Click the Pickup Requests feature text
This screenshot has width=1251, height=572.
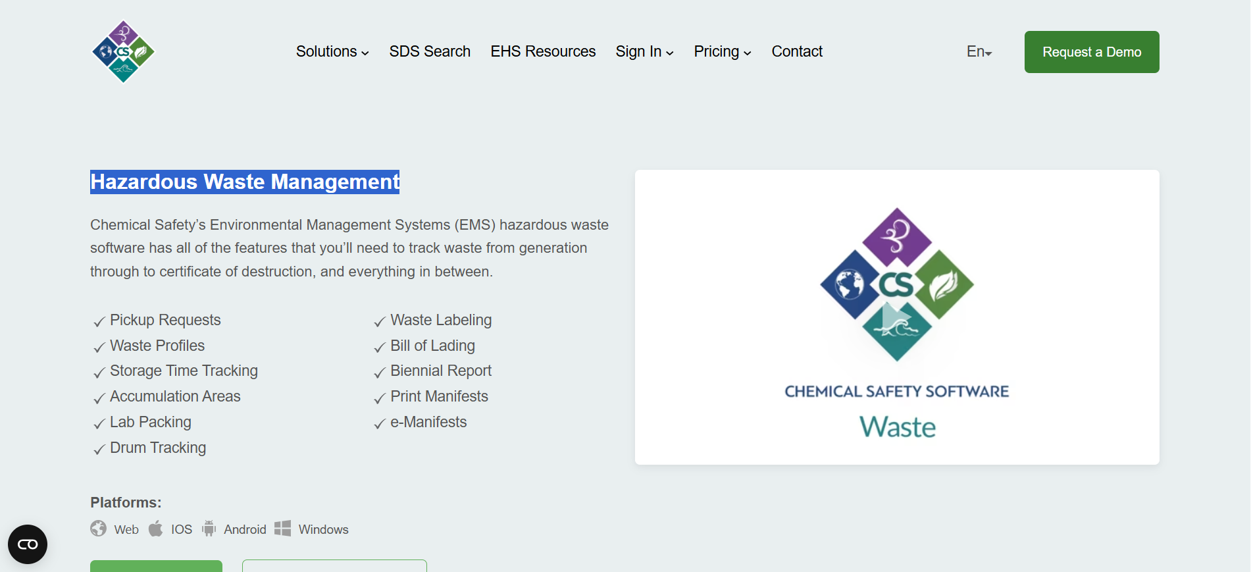pyautogui.click(x=165, y=320)
